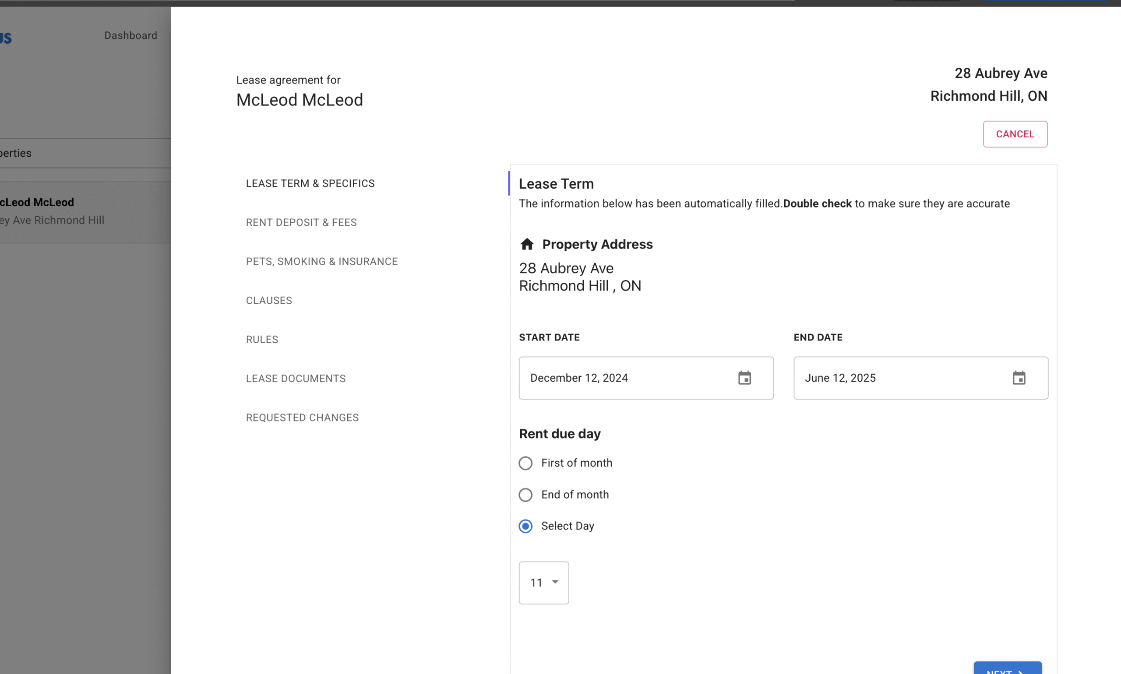This screenshot has width=1121, height=674.
Task: Go to Dashboard in background navigation
Action: click(130, 35)
